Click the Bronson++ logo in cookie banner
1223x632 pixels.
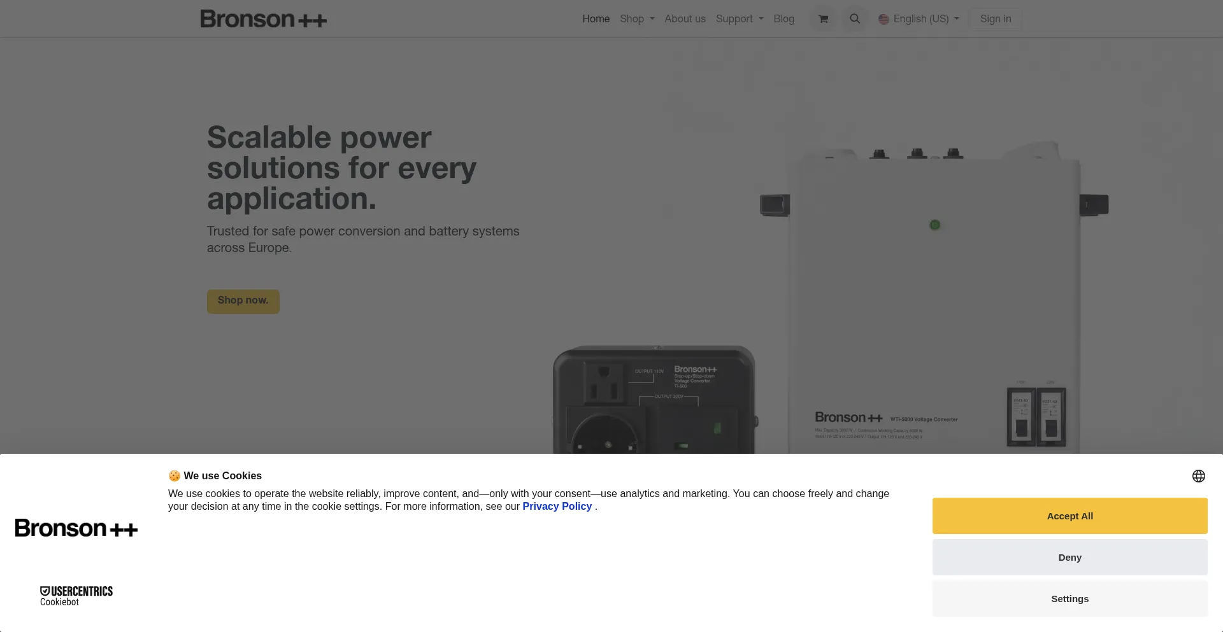[76, 528]
